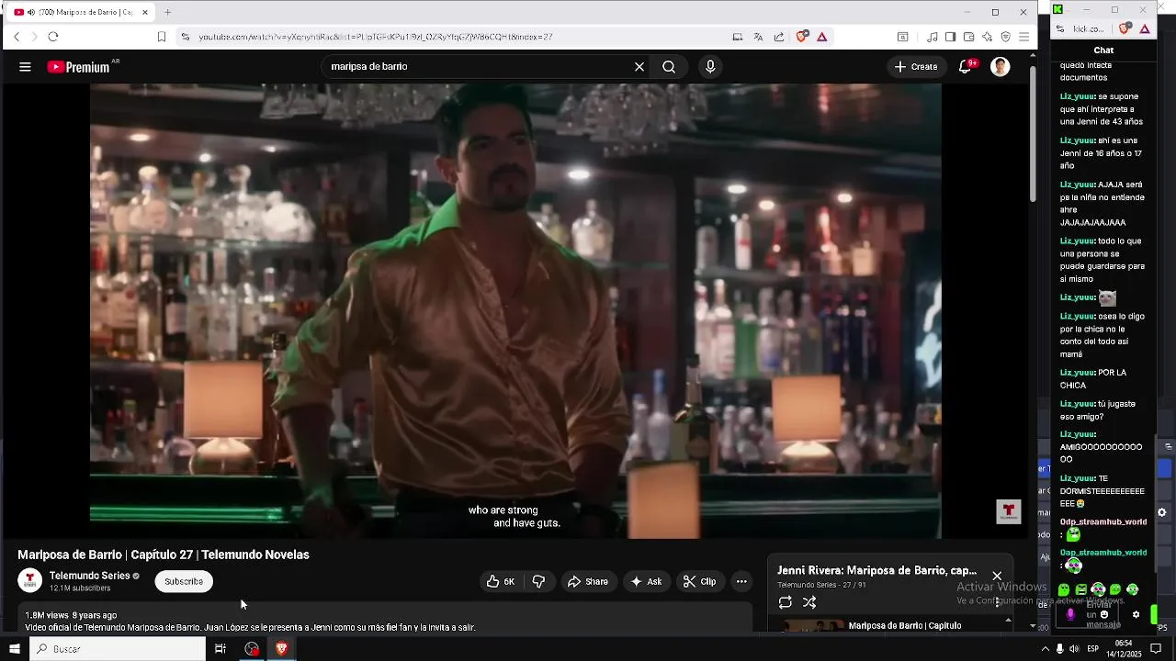This screenshot has width=1176, height=661.
Task: Click the browser share page icon
Action: tap(779, 37)
